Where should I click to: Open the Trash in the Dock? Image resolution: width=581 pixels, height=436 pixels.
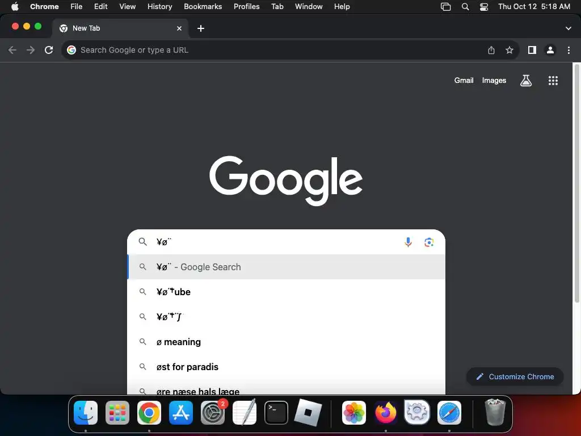pyautogui.click(x=495, y=413)
